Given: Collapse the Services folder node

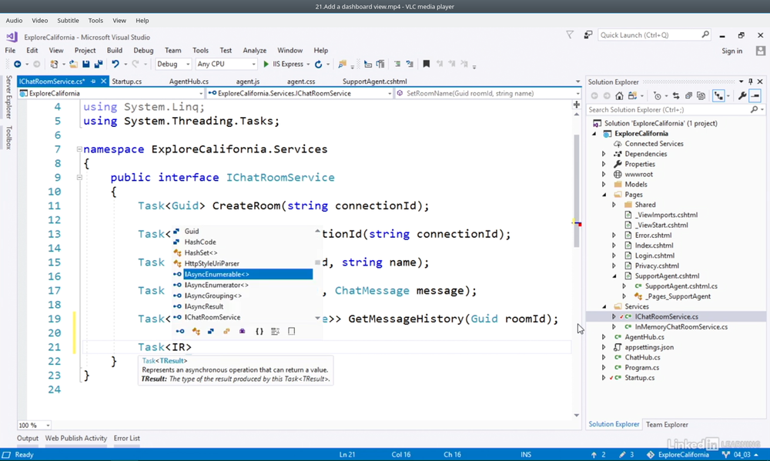Looking at the screenshot, I should 604,306.
